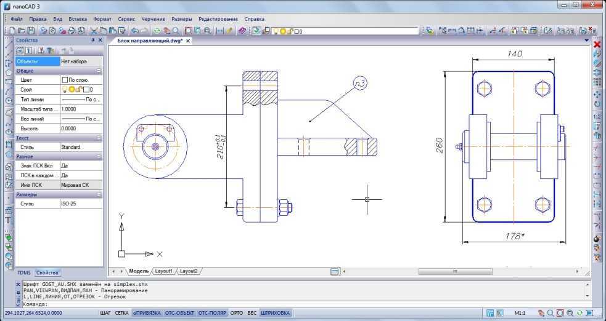Click the New document icon
This screenshot has width=606, height=321.
point(12,30)
